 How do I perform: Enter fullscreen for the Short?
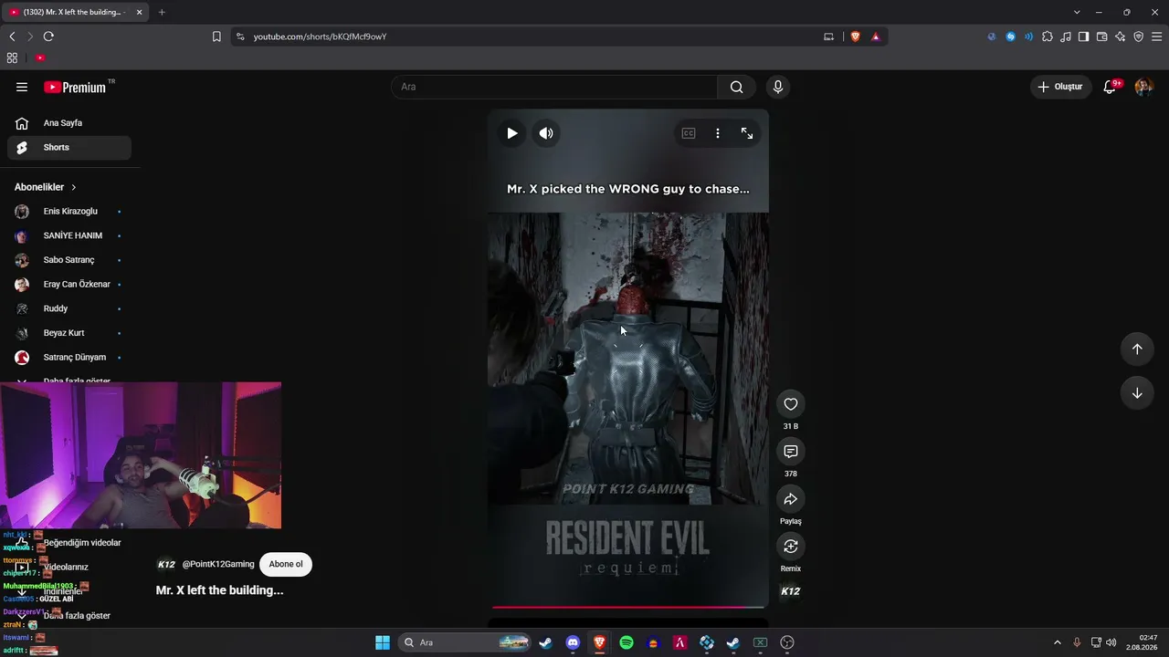pos(747,133)
